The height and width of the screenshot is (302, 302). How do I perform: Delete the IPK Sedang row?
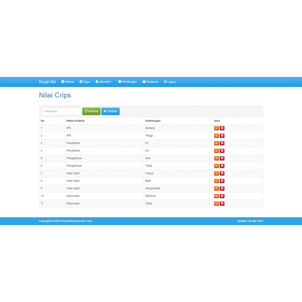(x=222, y=128)
